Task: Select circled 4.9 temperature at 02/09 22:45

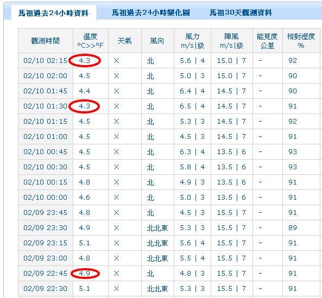Action: tap(85, 274)
